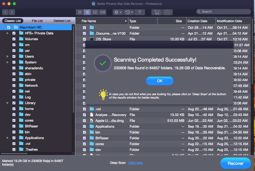Untick the Apple U...dia.dmg file checkbox
Screen dimensions: 255x171
click(85, 121)
